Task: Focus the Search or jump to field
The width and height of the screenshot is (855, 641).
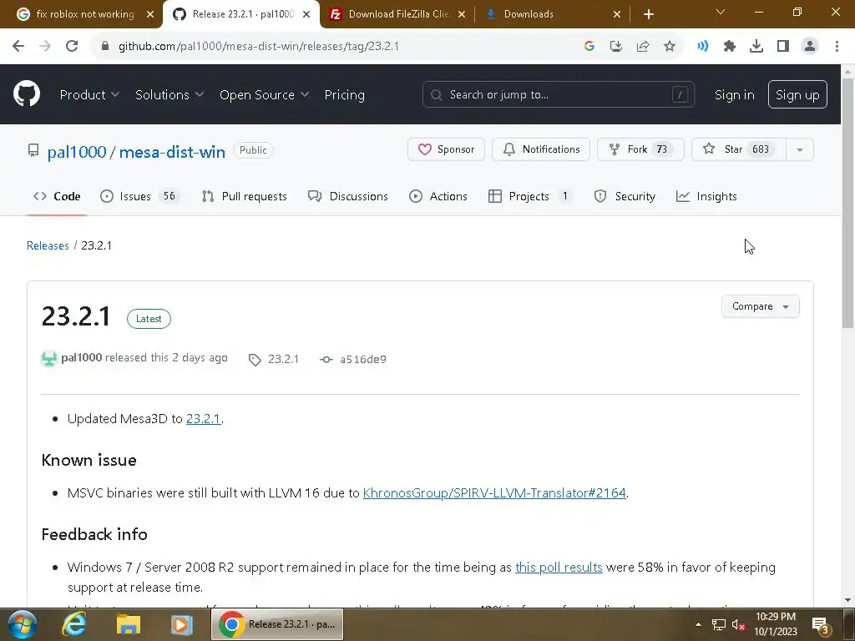Action: click(x=559, y=95)
